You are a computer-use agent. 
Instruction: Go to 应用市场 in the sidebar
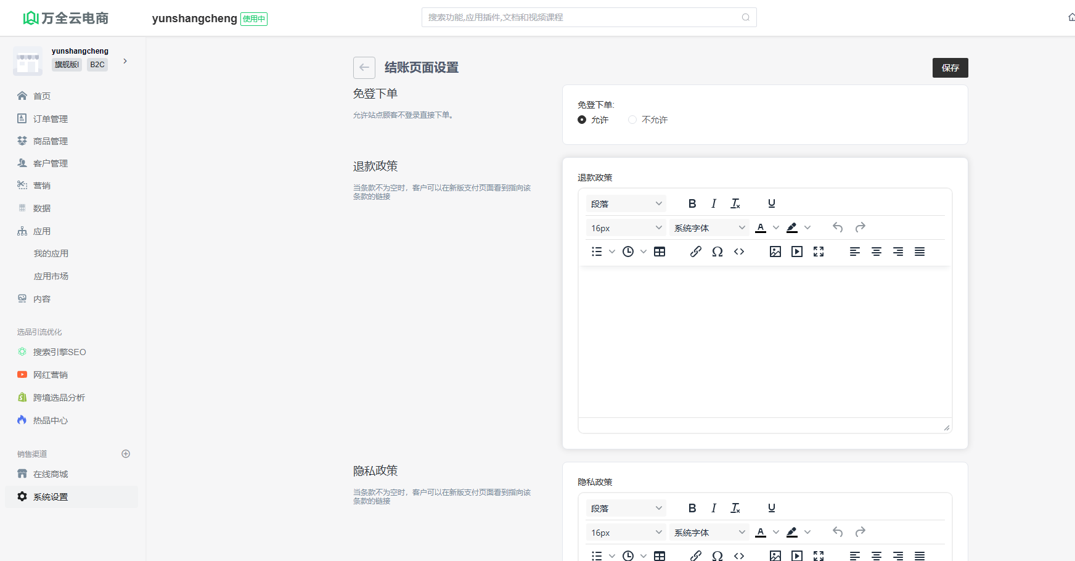coord(51,276)
